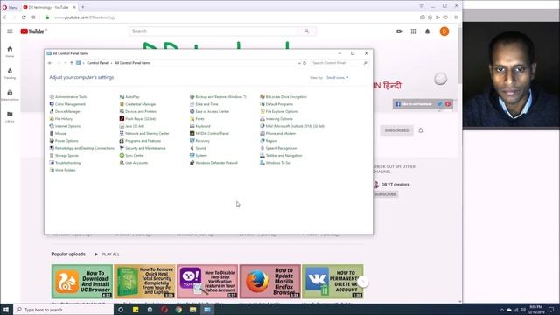The height and width of the screenshot is (315, 560).
Task: Open Storage Spaces
Action: pos(64,156)
